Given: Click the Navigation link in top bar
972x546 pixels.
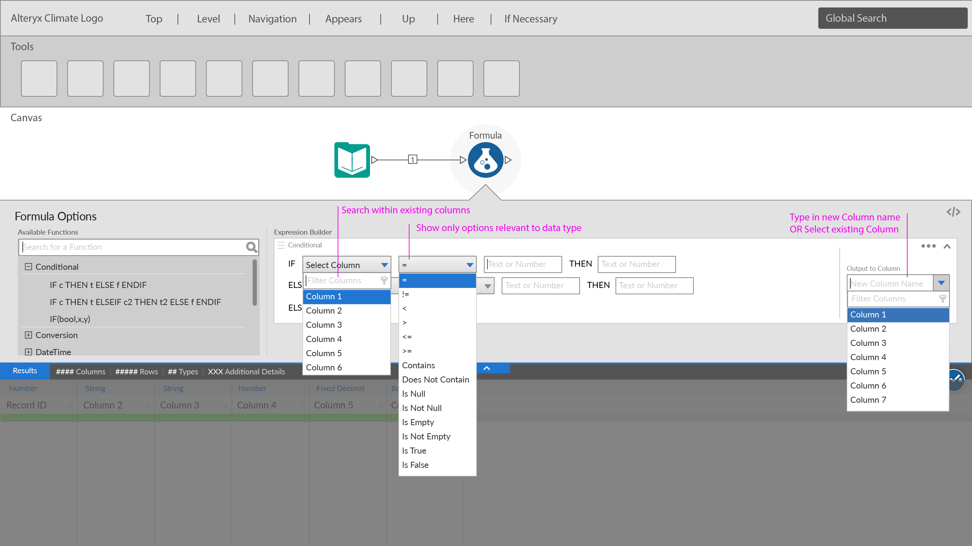Looking at the screenshot, I should tap(272, 18).
